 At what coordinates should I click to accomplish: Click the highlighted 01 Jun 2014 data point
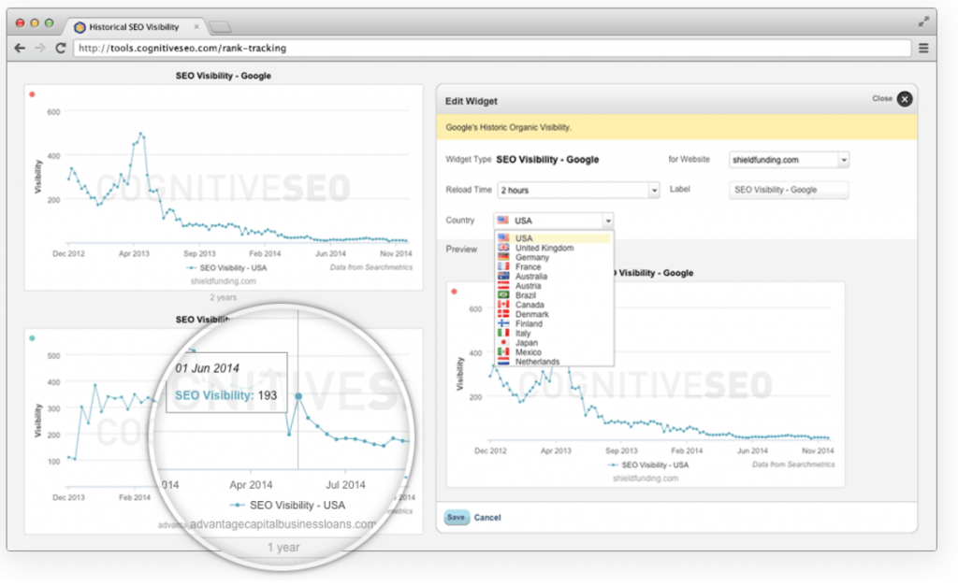click(298, 396)
